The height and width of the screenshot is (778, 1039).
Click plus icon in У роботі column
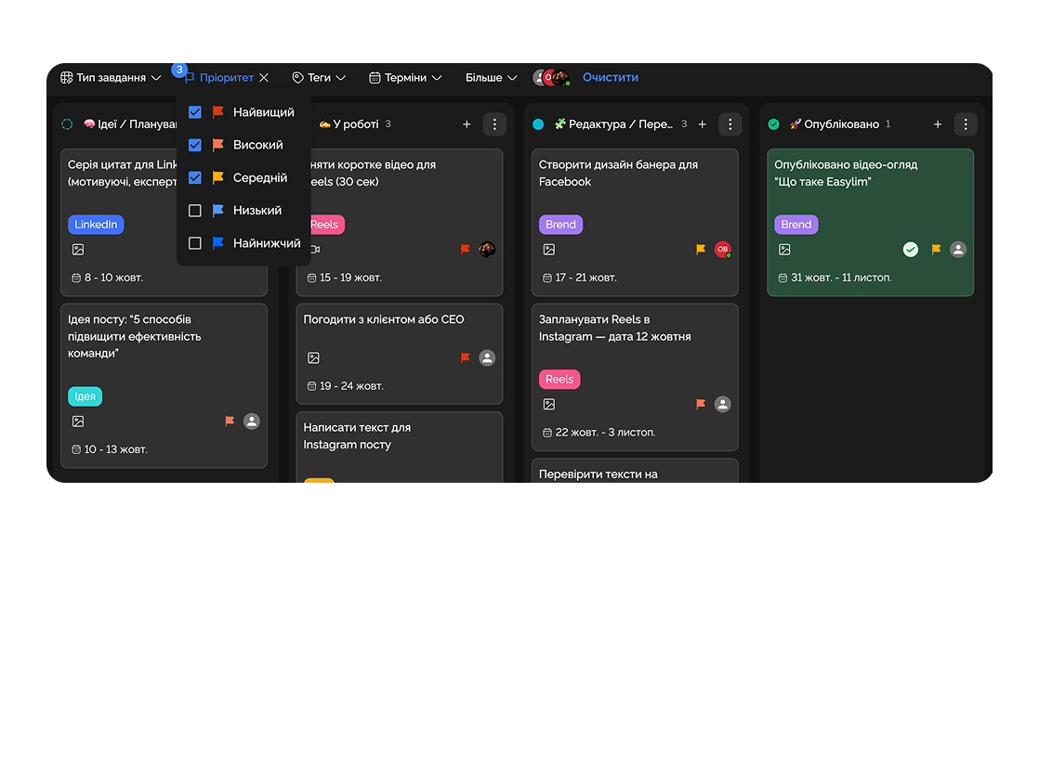tap(467, 124)
